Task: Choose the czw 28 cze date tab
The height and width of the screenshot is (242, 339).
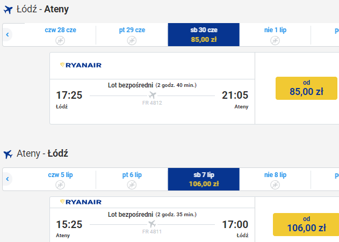Action: coord(60,34)
